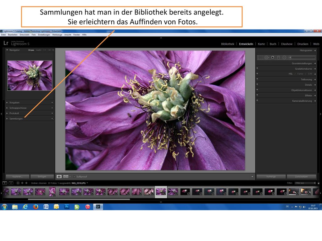Open IMG_0318.JPG source path dropdown
Viewport: 322px width, 241px height.
87,183
